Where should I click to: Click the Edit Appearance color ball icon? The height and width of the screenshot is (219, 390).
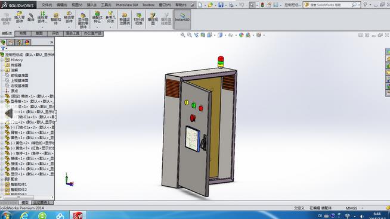[x=242, y=35]
